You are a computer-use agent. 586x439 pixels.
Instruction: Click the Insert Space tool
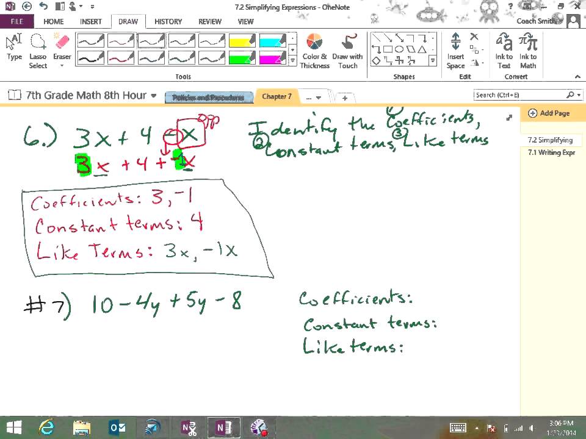tap(455, 51)
